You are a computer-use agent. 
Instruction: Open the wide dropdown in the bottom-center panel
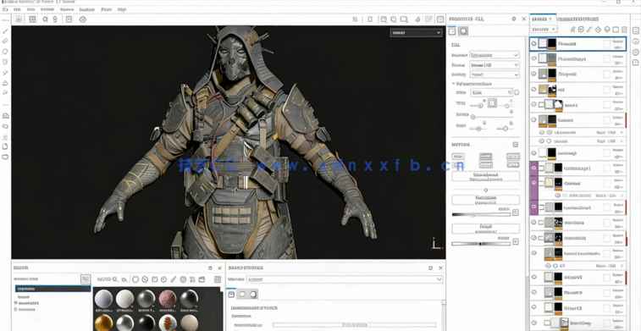pos(345,279)
